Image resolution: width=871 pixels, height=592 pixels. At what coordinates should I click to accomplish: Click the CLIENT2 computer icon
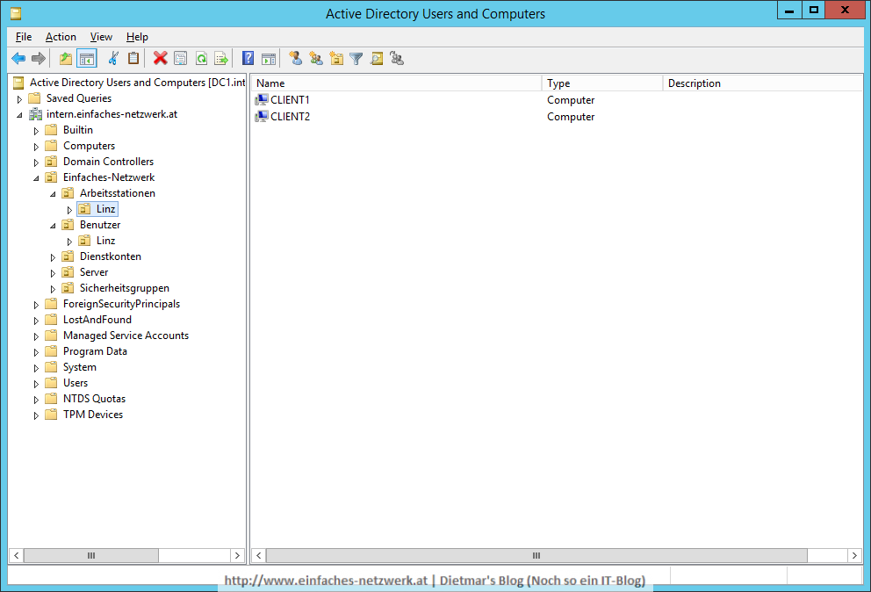[x=261, y=117]
